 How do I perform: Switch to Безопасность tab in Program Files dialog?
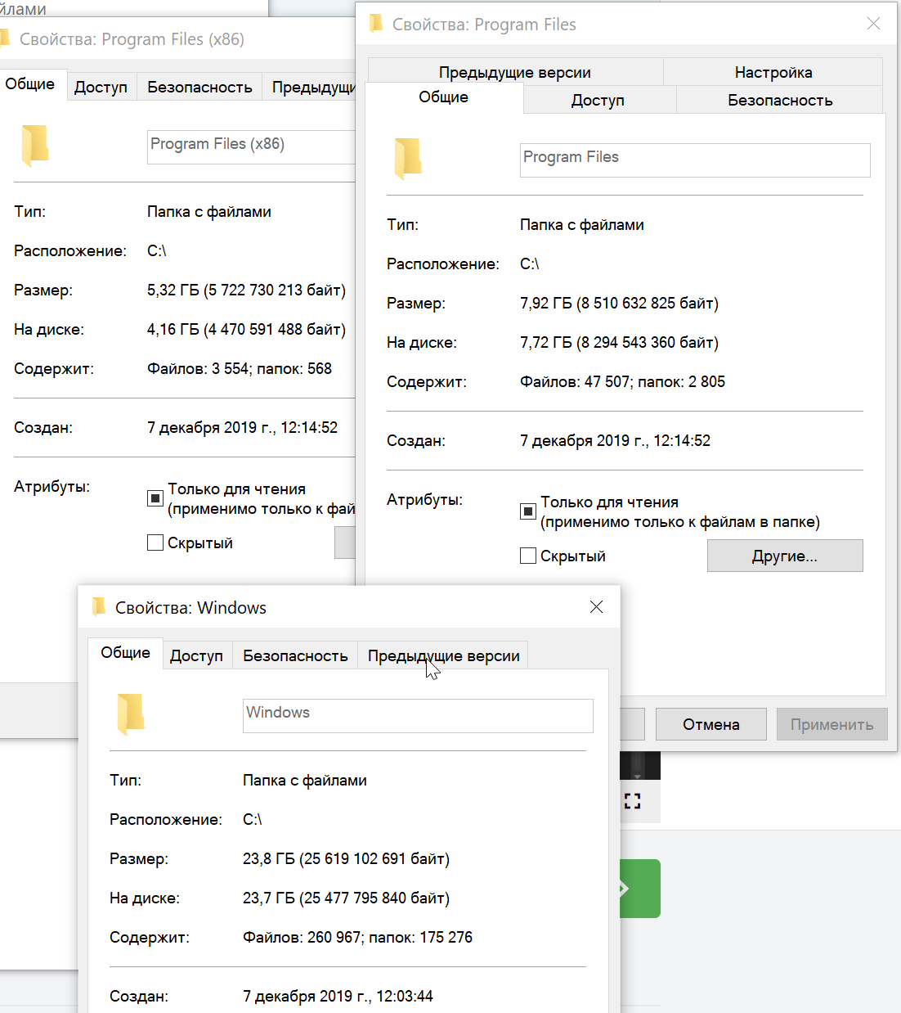point(780,100)
